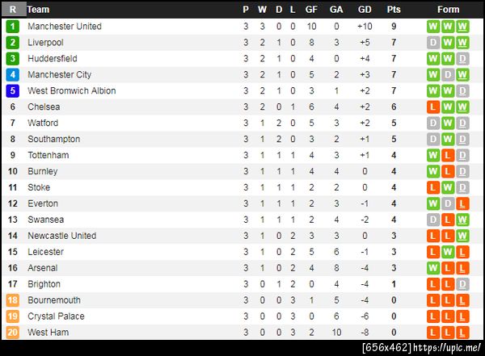Click Chelsea's loss form badge
Viewport: 485px width, 356px height.
[433, 107]
